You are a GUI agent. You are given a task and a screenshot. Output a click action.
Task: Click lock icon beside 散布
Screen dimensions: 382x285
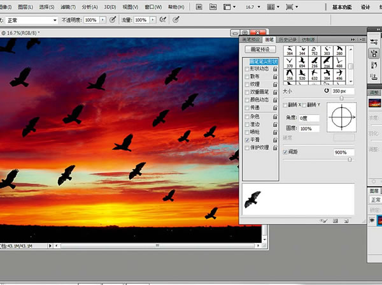point(275,77)
